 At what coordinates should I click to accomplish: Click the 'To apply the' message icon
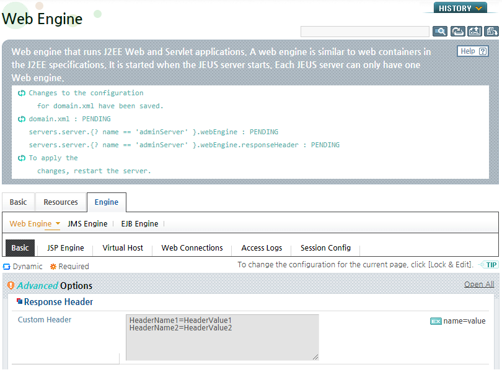pos(22,158)
